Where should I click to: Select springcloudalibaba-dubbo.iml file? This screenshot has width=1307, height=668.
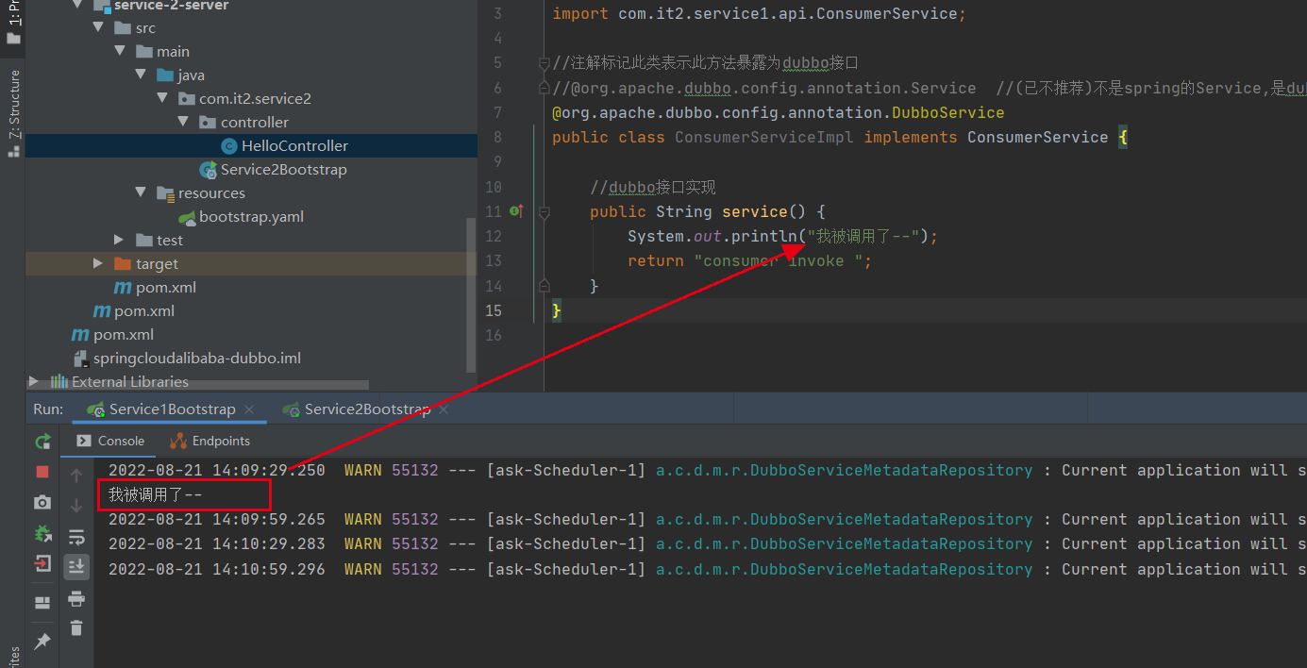[x=196, y=359]
